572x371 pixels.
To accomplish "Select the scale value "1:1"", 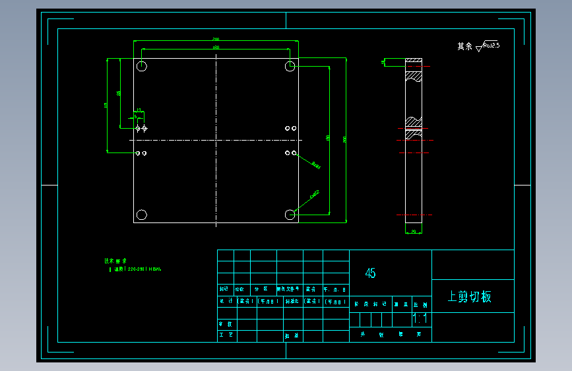I will pos(420,319).
